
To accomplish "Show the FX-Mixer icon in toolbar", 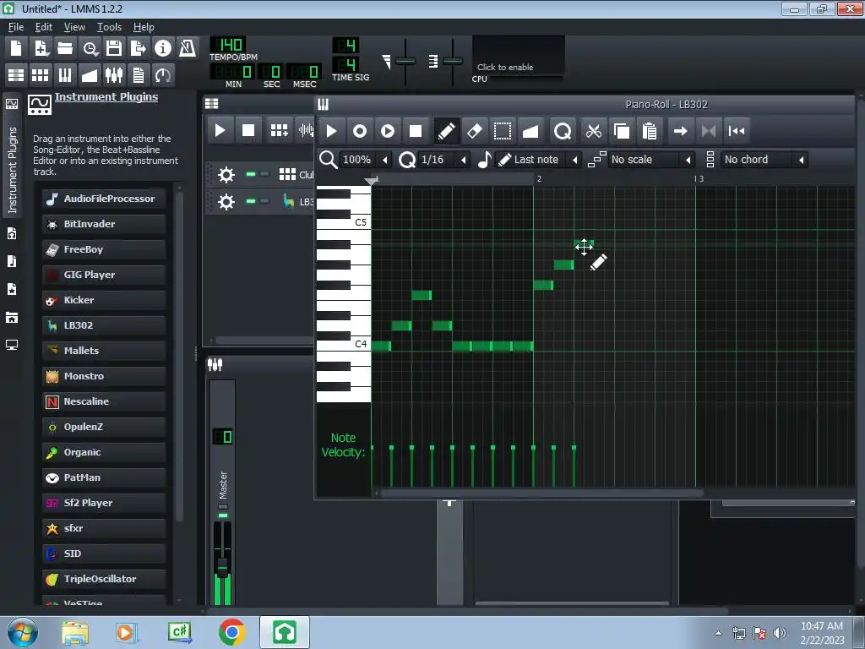I will (114, 74).
